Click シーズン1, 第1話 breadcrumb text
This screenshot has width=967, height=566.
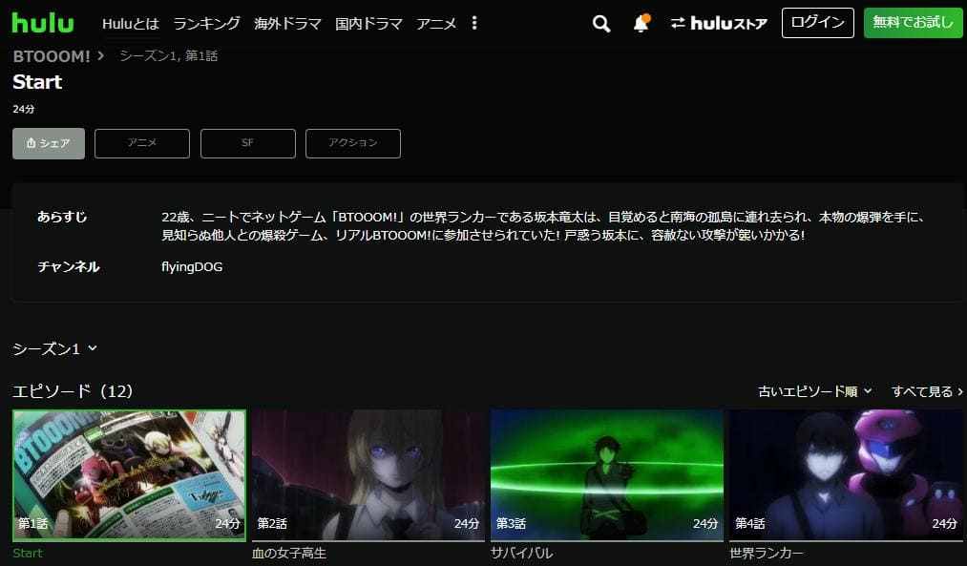(168, 56)
